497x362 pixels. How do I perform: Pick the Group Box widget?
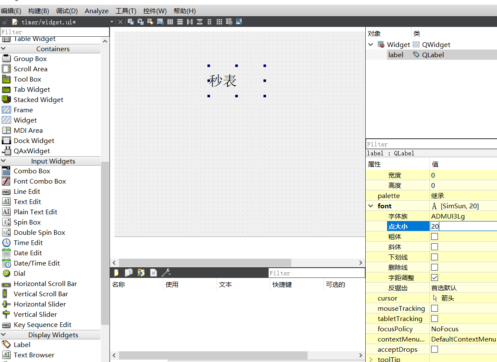click(x=30, y=59)
